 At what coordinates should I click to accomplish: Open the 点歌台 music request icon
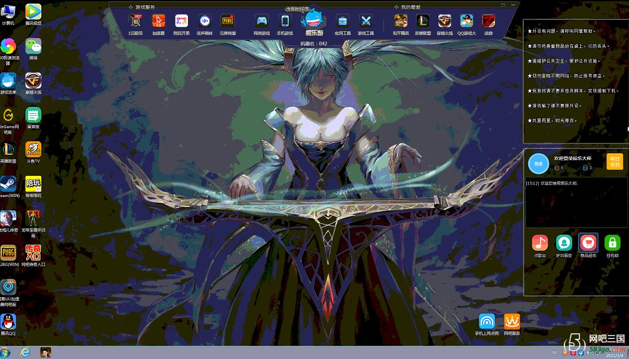click(x=539, y=243)
